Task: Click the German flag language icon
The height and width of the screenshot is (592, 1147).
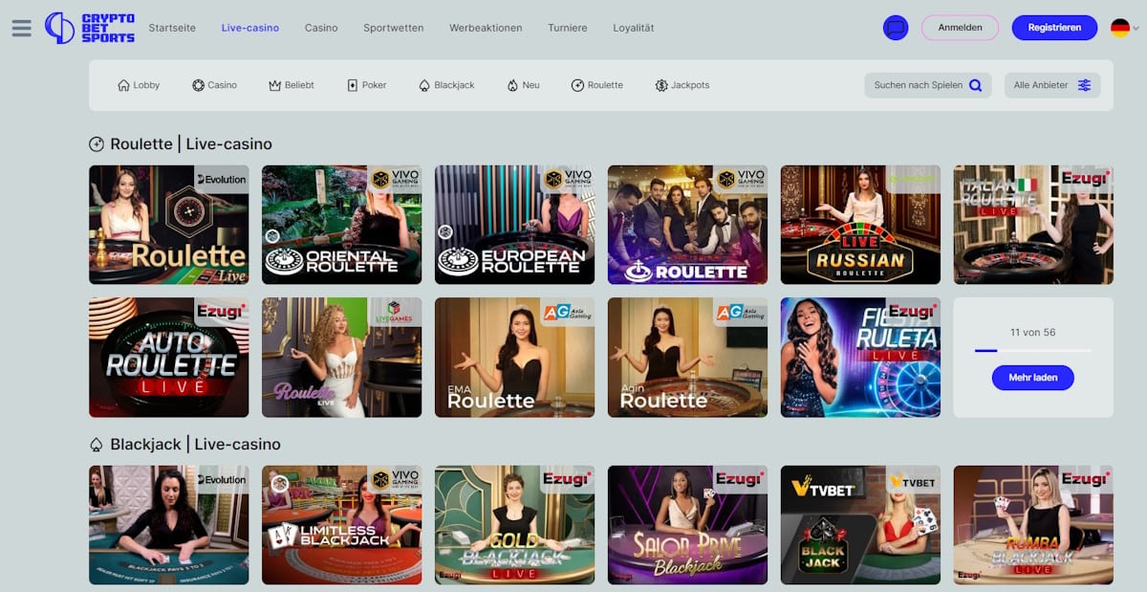Action: click(1120, 28)
